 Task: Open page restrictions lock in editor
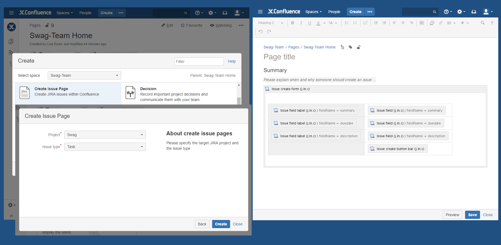[x=359, y=47]
